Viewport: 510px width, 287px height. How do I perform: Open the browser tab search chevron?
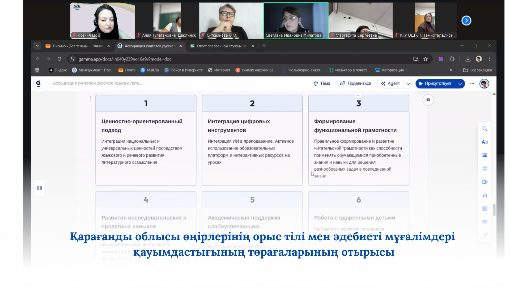click(x=37, y=46)
